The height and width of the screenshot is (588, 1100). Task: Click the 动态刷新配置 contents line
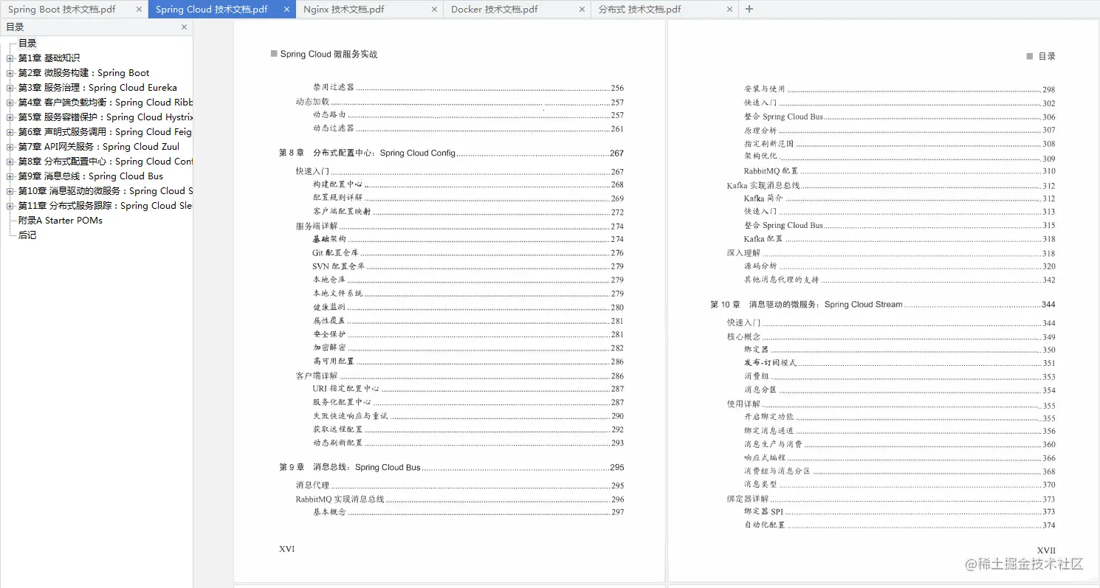468,443
